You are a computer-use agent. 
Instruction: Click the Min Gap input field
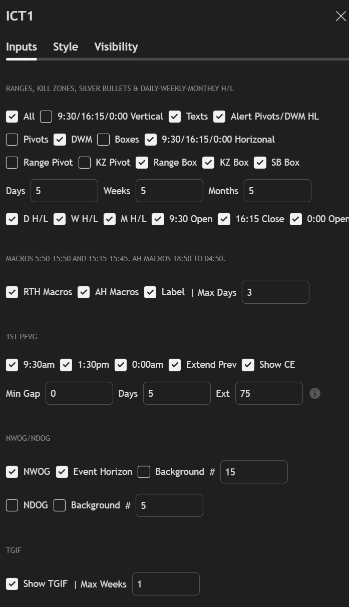click(79, 393)
